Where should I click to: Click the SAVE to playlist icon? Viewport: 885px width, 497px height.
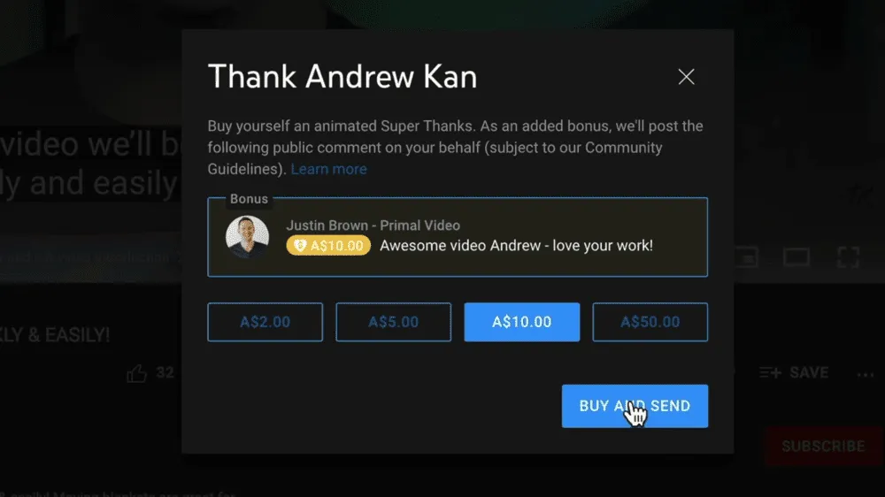[x=771, y=372]
